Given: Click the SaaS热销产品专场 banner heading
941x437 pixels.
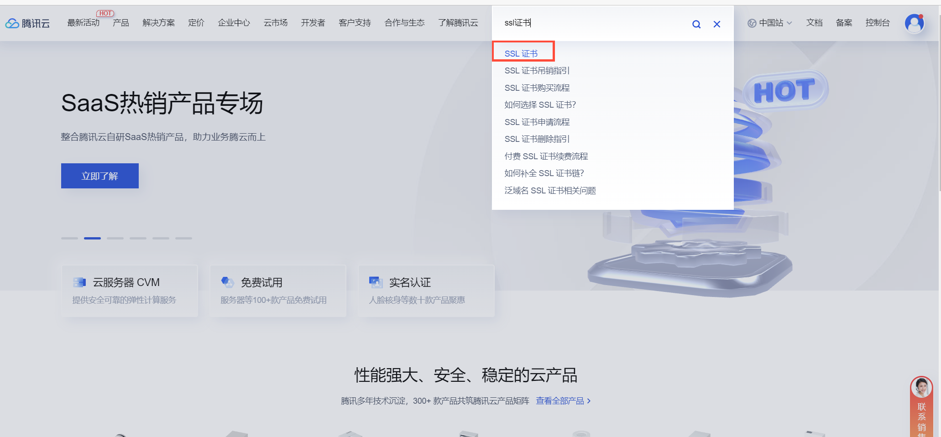Looking at the screenshot, I should coord(162,103).
